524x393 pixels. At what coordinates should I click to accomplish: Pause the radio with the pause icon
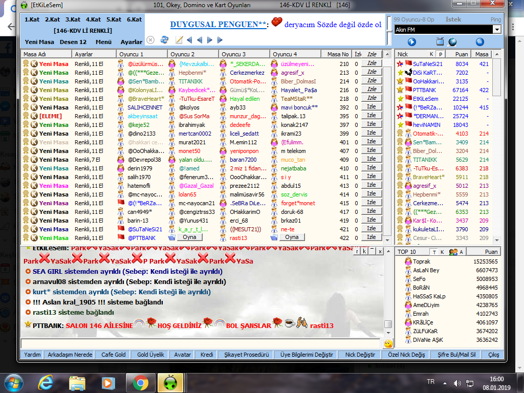pos(479,42)
